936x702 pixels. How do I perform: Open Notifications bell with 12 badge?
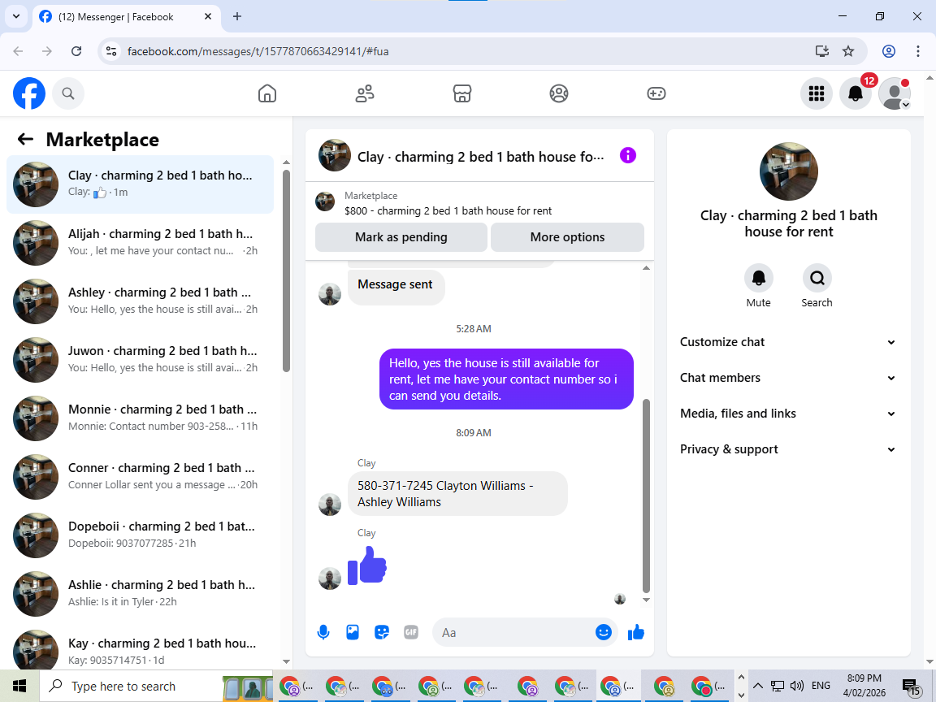856,93
